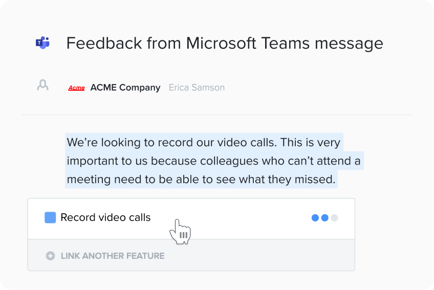Click highlighted line starting "We're looking to record"

click(x=204, y=142)
